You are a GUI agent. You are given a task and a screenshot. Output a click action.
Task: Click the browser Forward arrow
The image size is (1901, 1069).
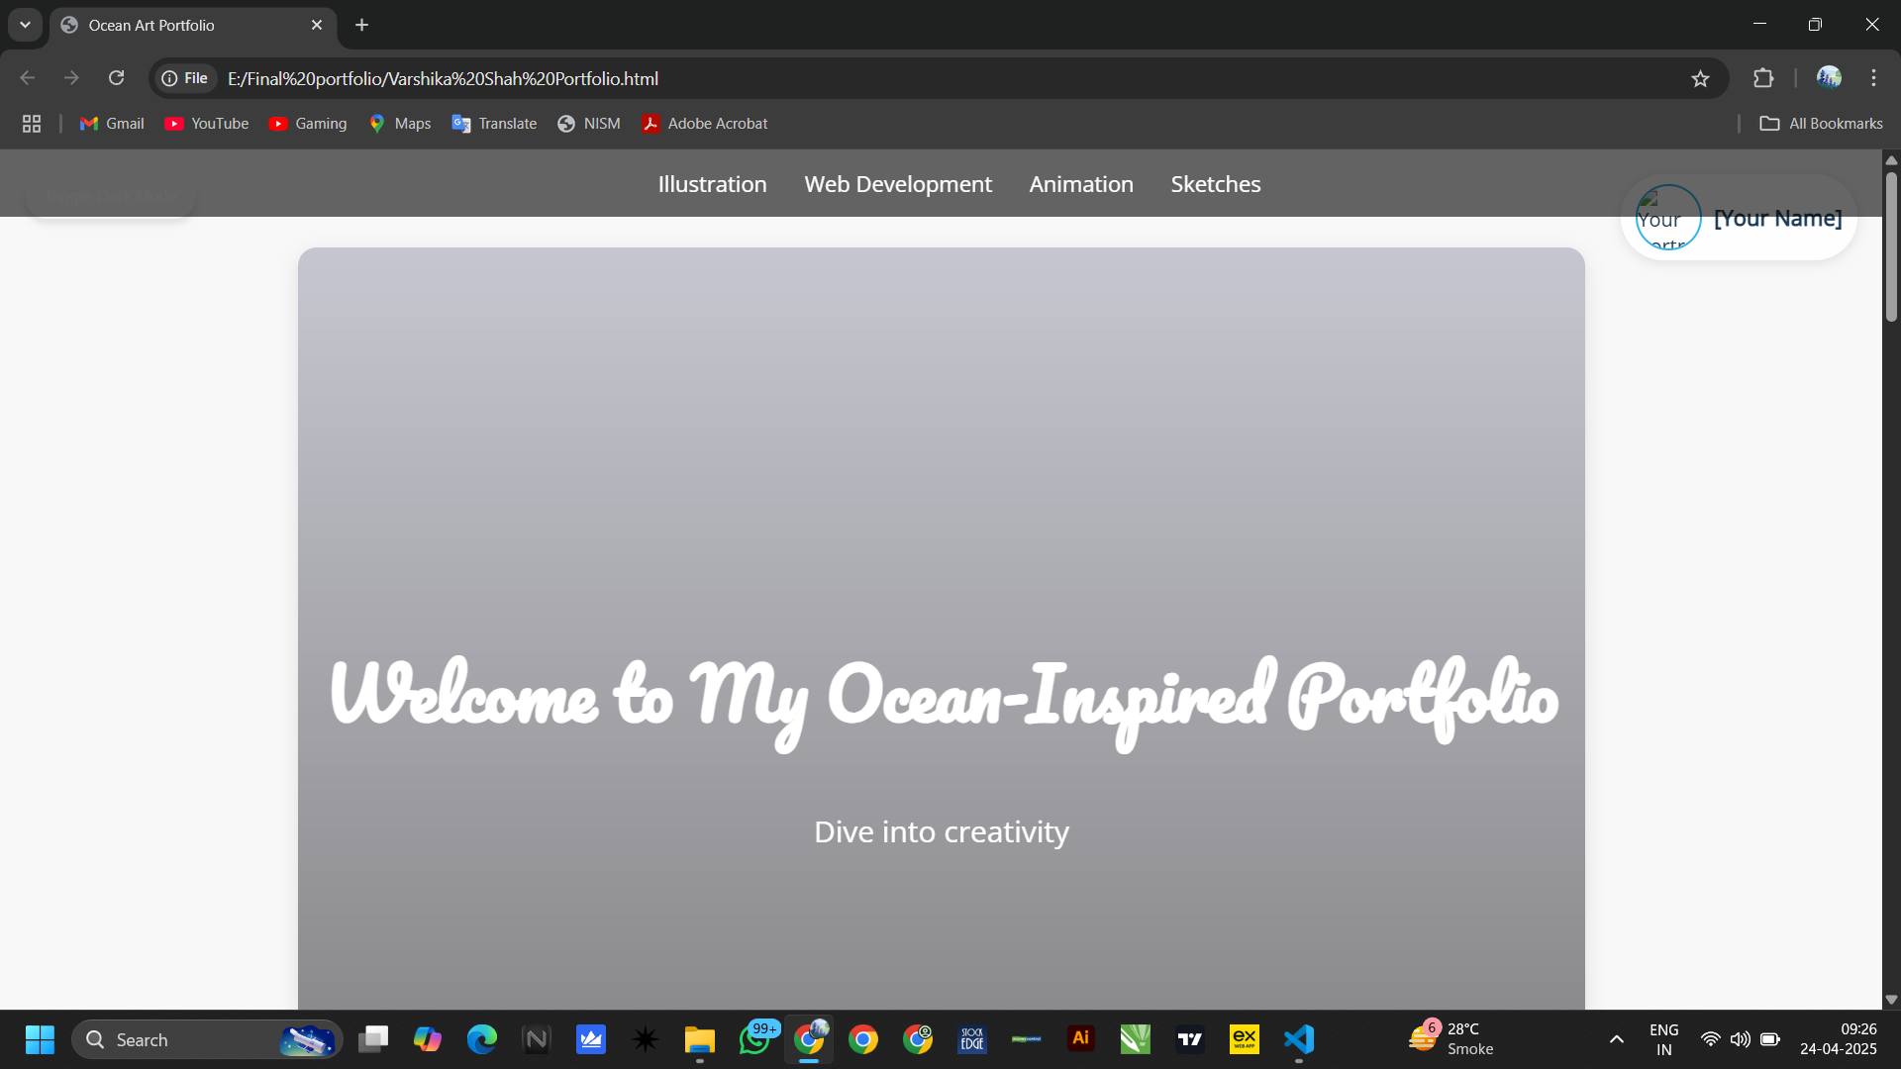tap(71, 78)
